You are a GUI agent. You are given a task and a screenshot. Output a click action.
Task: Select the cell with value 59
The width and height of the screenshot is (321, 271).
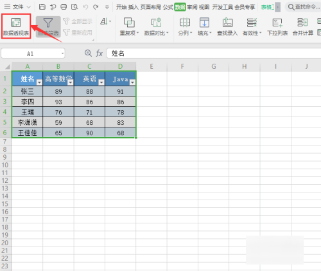58,122
